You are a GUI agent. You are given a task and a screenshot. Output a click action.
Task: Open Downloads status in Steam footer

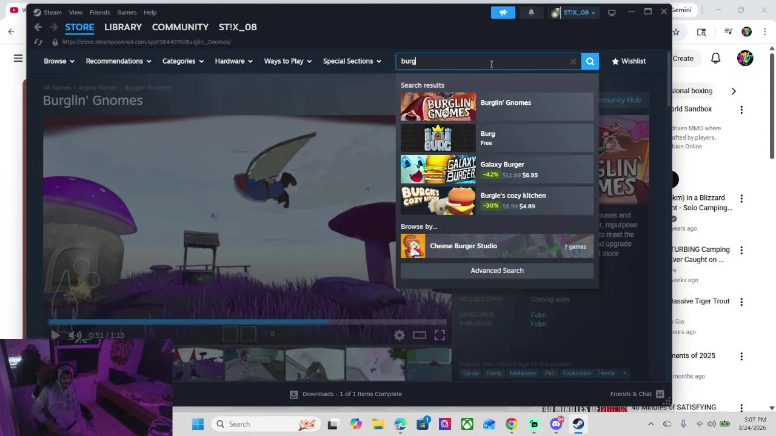[346, 394]
